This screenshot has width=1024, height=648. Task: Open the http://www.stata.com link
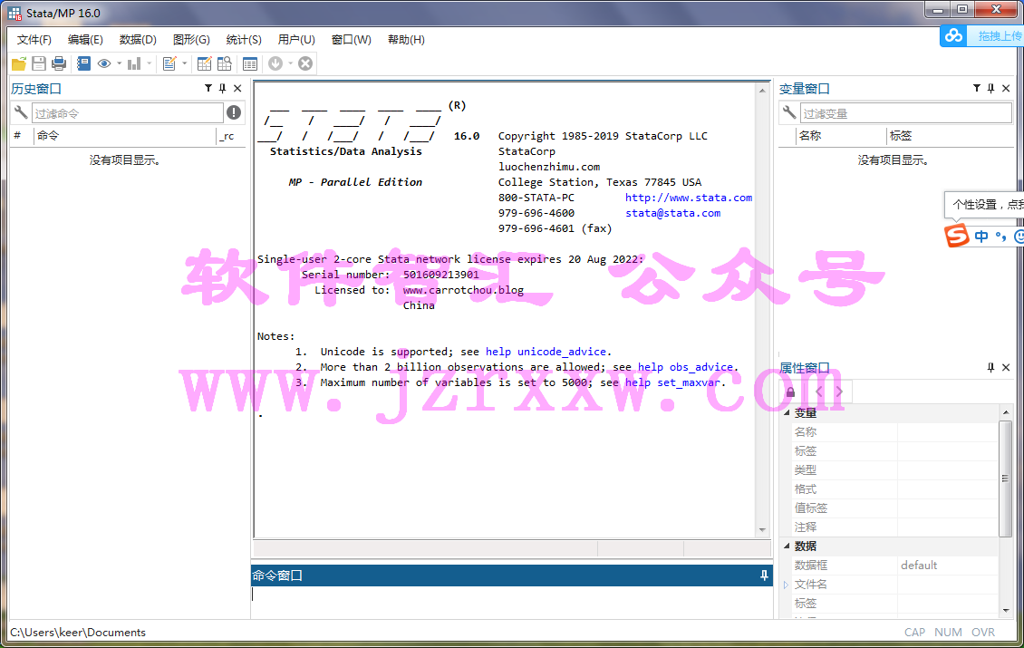click(689, 198)
